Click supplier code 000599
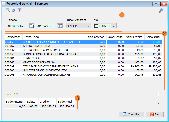 pyautogui.click(x=10, y=66)
